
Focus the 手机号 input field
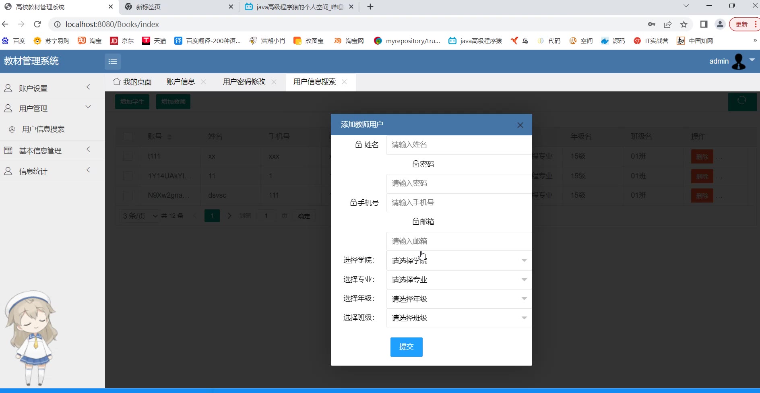click(459, 203)
